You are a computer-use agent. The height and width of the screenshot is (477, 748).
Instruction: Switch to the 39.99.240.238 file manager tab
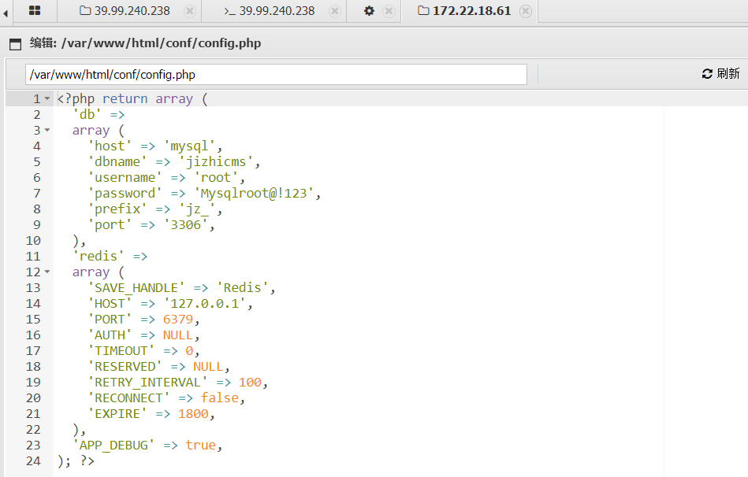(125, 10)
